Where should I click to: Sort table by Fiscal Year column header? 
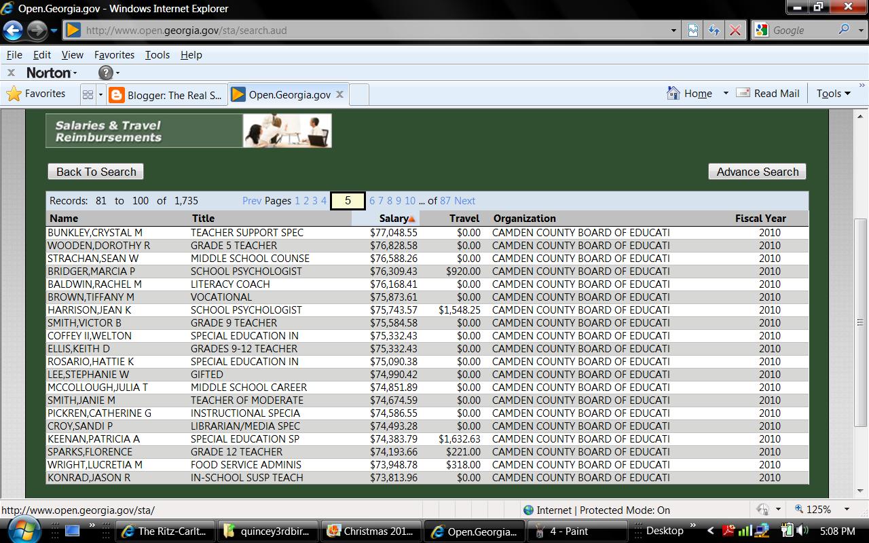pos(760,219)
